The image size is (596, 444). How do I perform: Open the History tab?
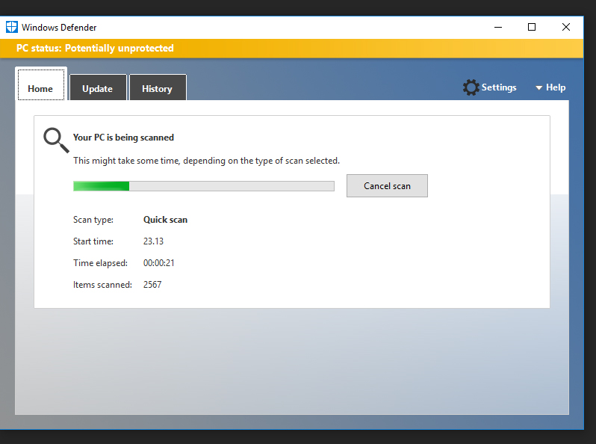click(158, 87)
